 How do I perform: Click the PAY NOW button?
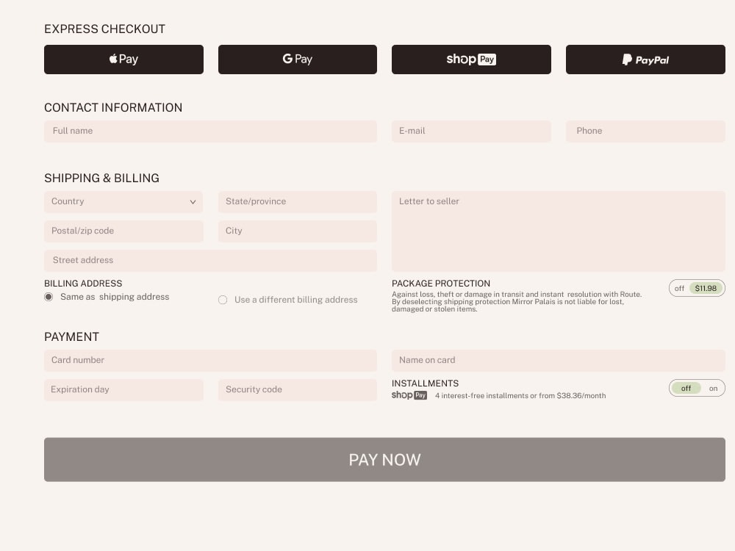tap(384, 460)
